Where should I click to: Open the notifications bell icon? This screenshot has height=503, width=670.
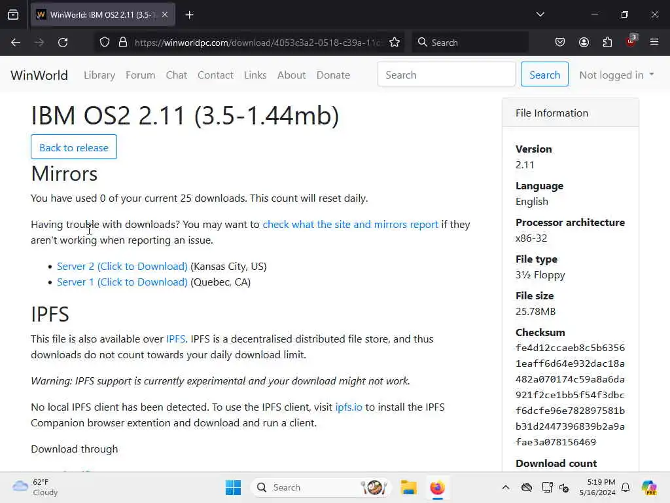pos(626,487)
